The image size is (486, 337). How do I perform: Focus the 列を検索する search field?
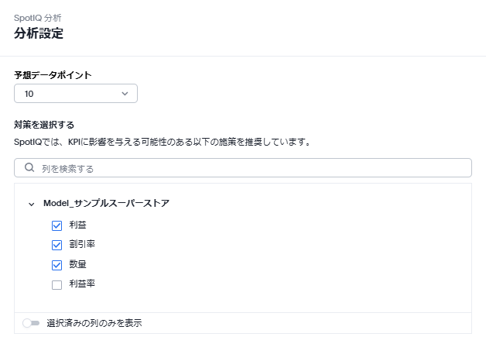tap(248, 168)
